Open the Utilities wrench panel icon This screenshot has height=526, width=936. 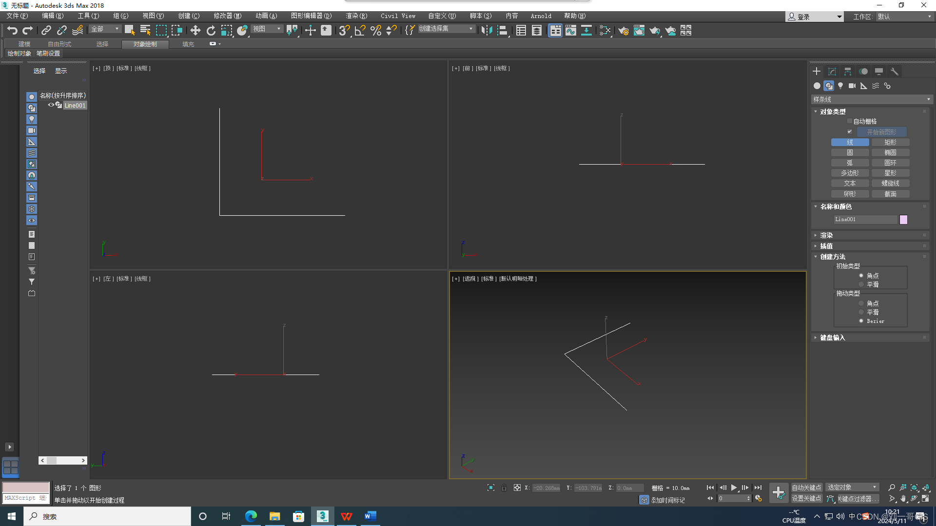pyautogui.click(x=894, y=72)
